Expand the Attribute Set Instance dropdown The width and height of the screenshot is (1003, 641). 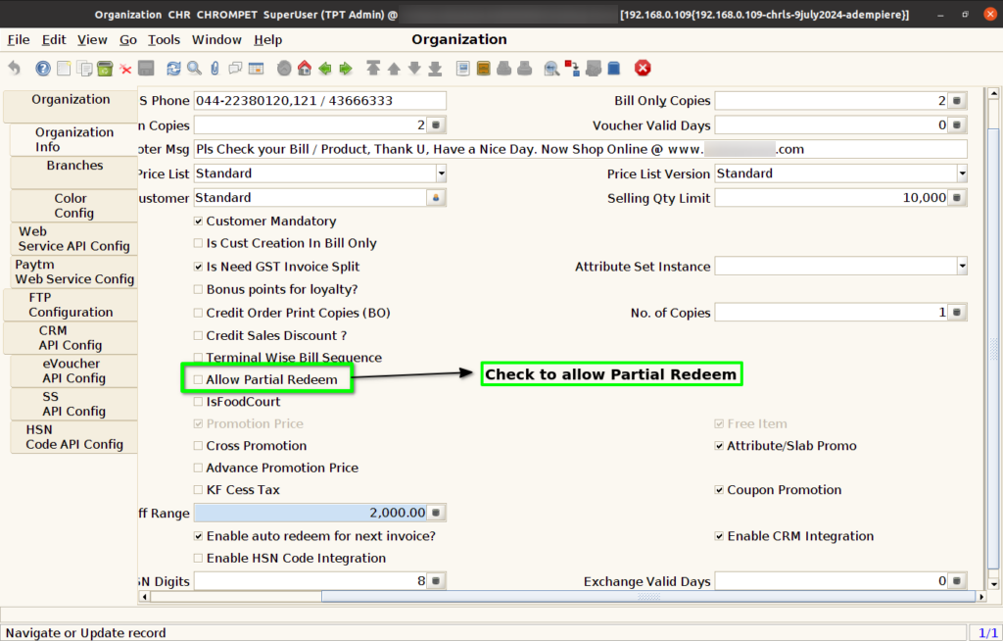[962, 266]
